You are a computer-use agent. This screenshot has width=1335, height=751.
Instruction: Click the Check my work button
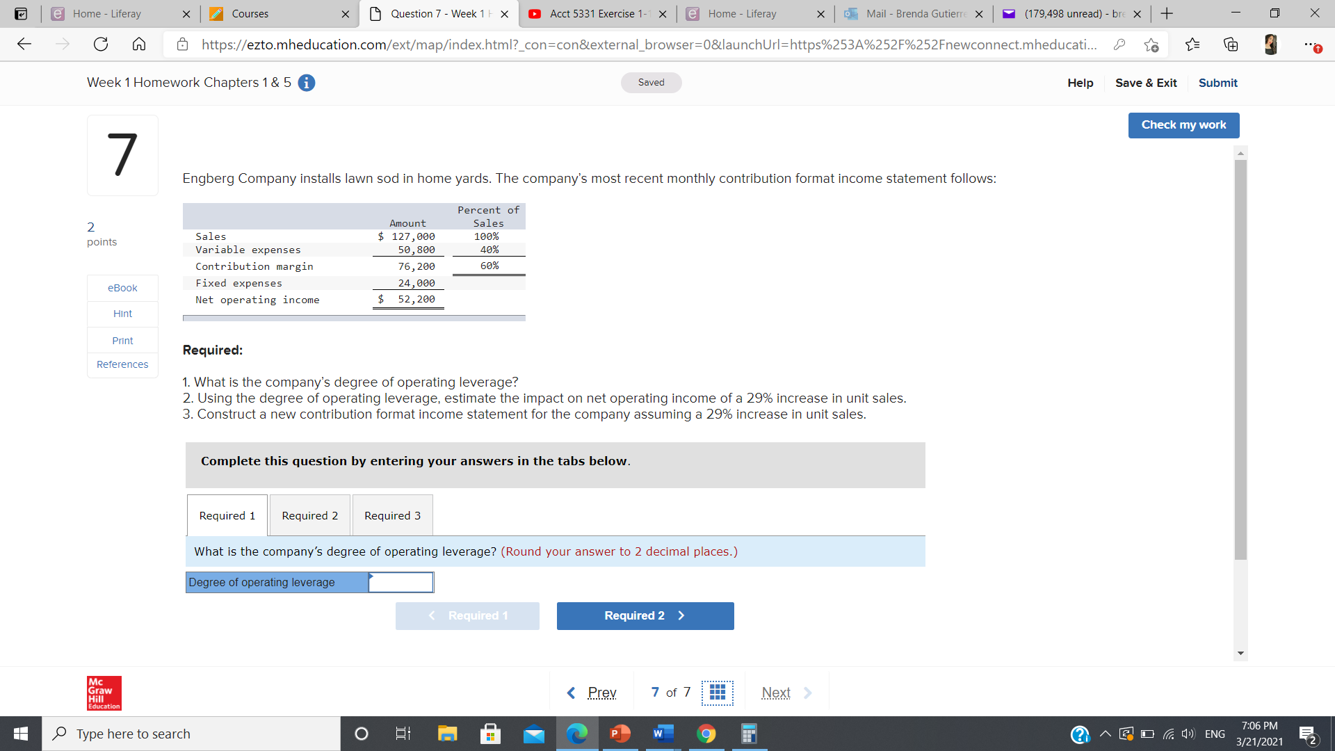tap(1183, 125)
